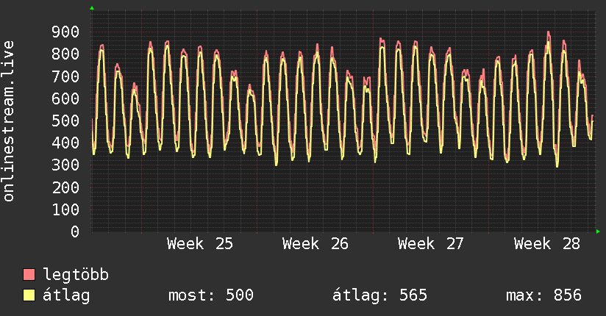Click the green arrow atop the Y axis
Screen dimensions: 606x316
[92, 8]
